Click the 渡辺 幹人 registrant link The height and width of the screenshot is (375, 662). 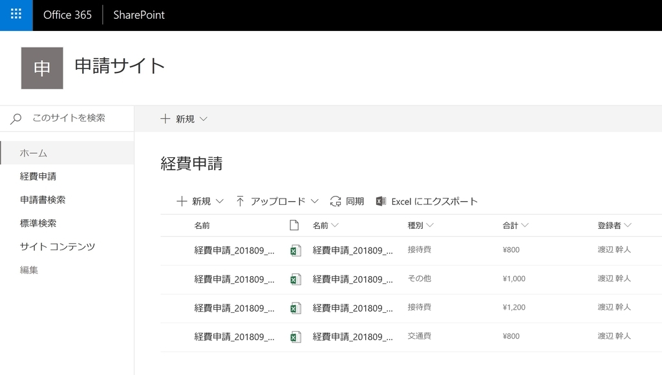(x=614, y=250)
